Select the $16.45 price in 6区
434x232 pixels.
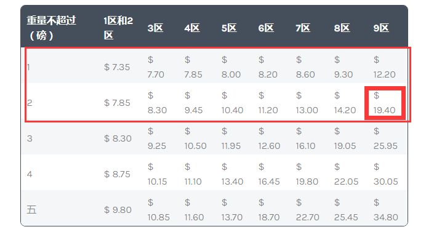tap(269, 174)
